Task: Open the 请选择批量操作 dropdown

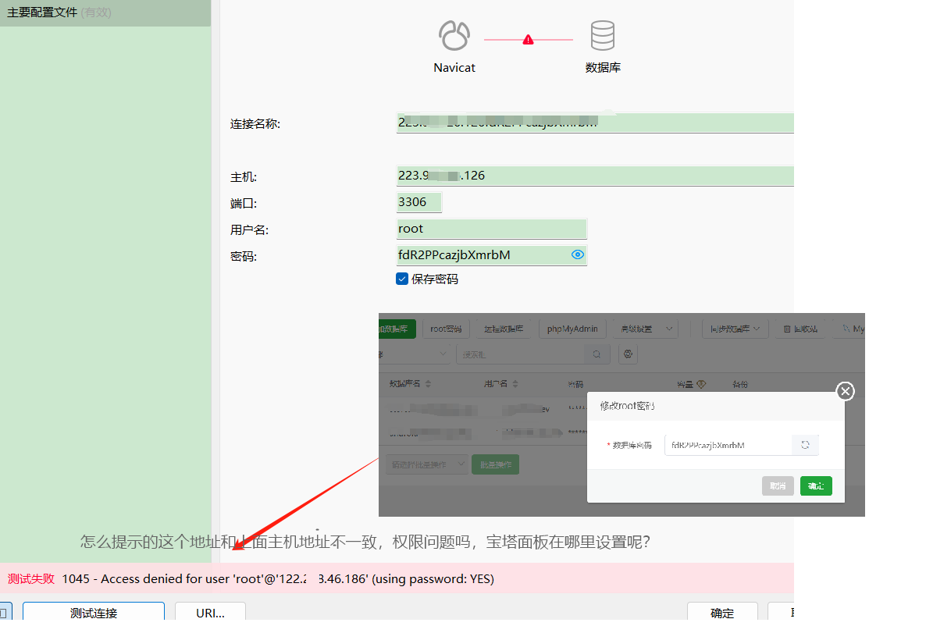Action: pyautogui.click(x=427, y=464)
